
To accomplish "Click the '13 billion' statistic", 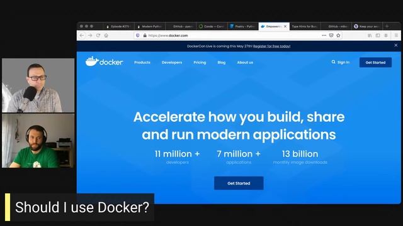I will [300, 154].
